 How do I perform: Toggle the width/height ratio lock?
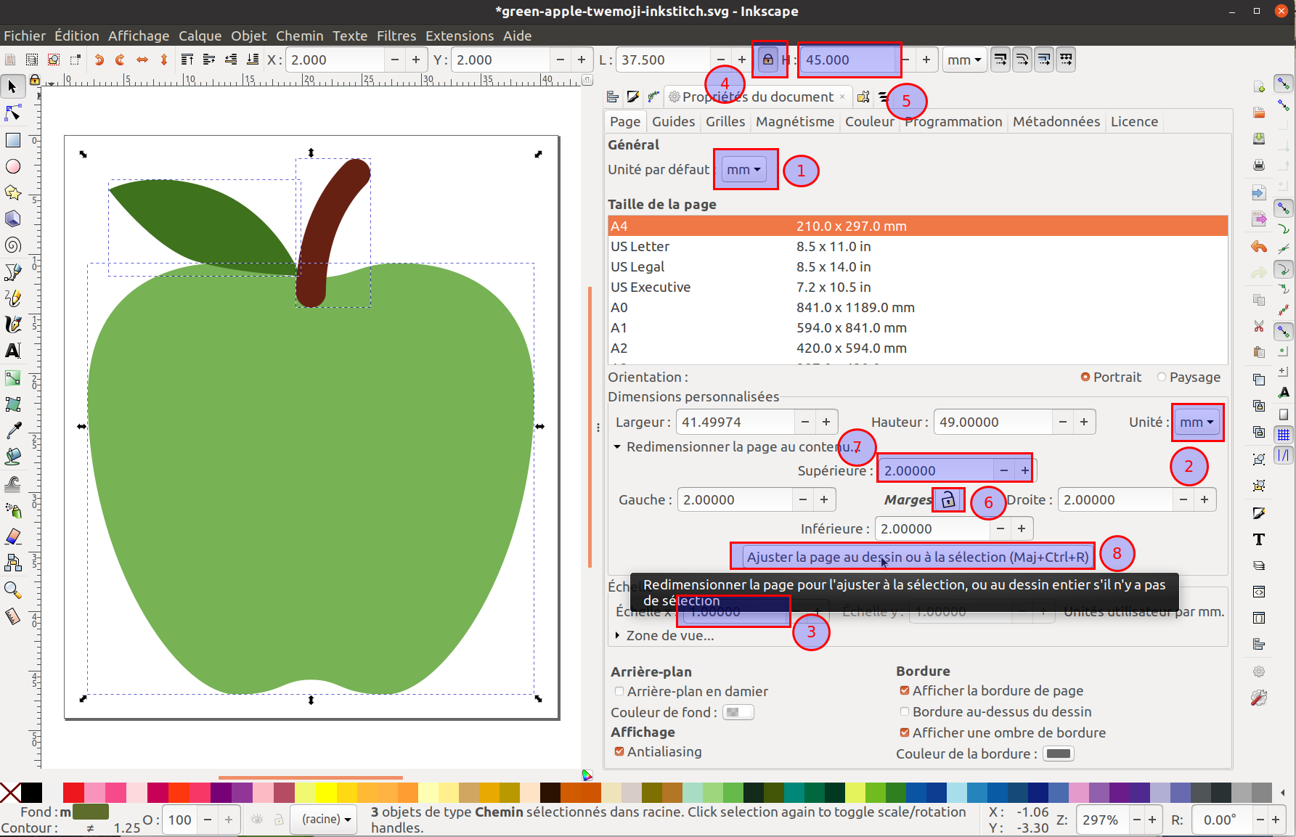[x=768, y=60]
